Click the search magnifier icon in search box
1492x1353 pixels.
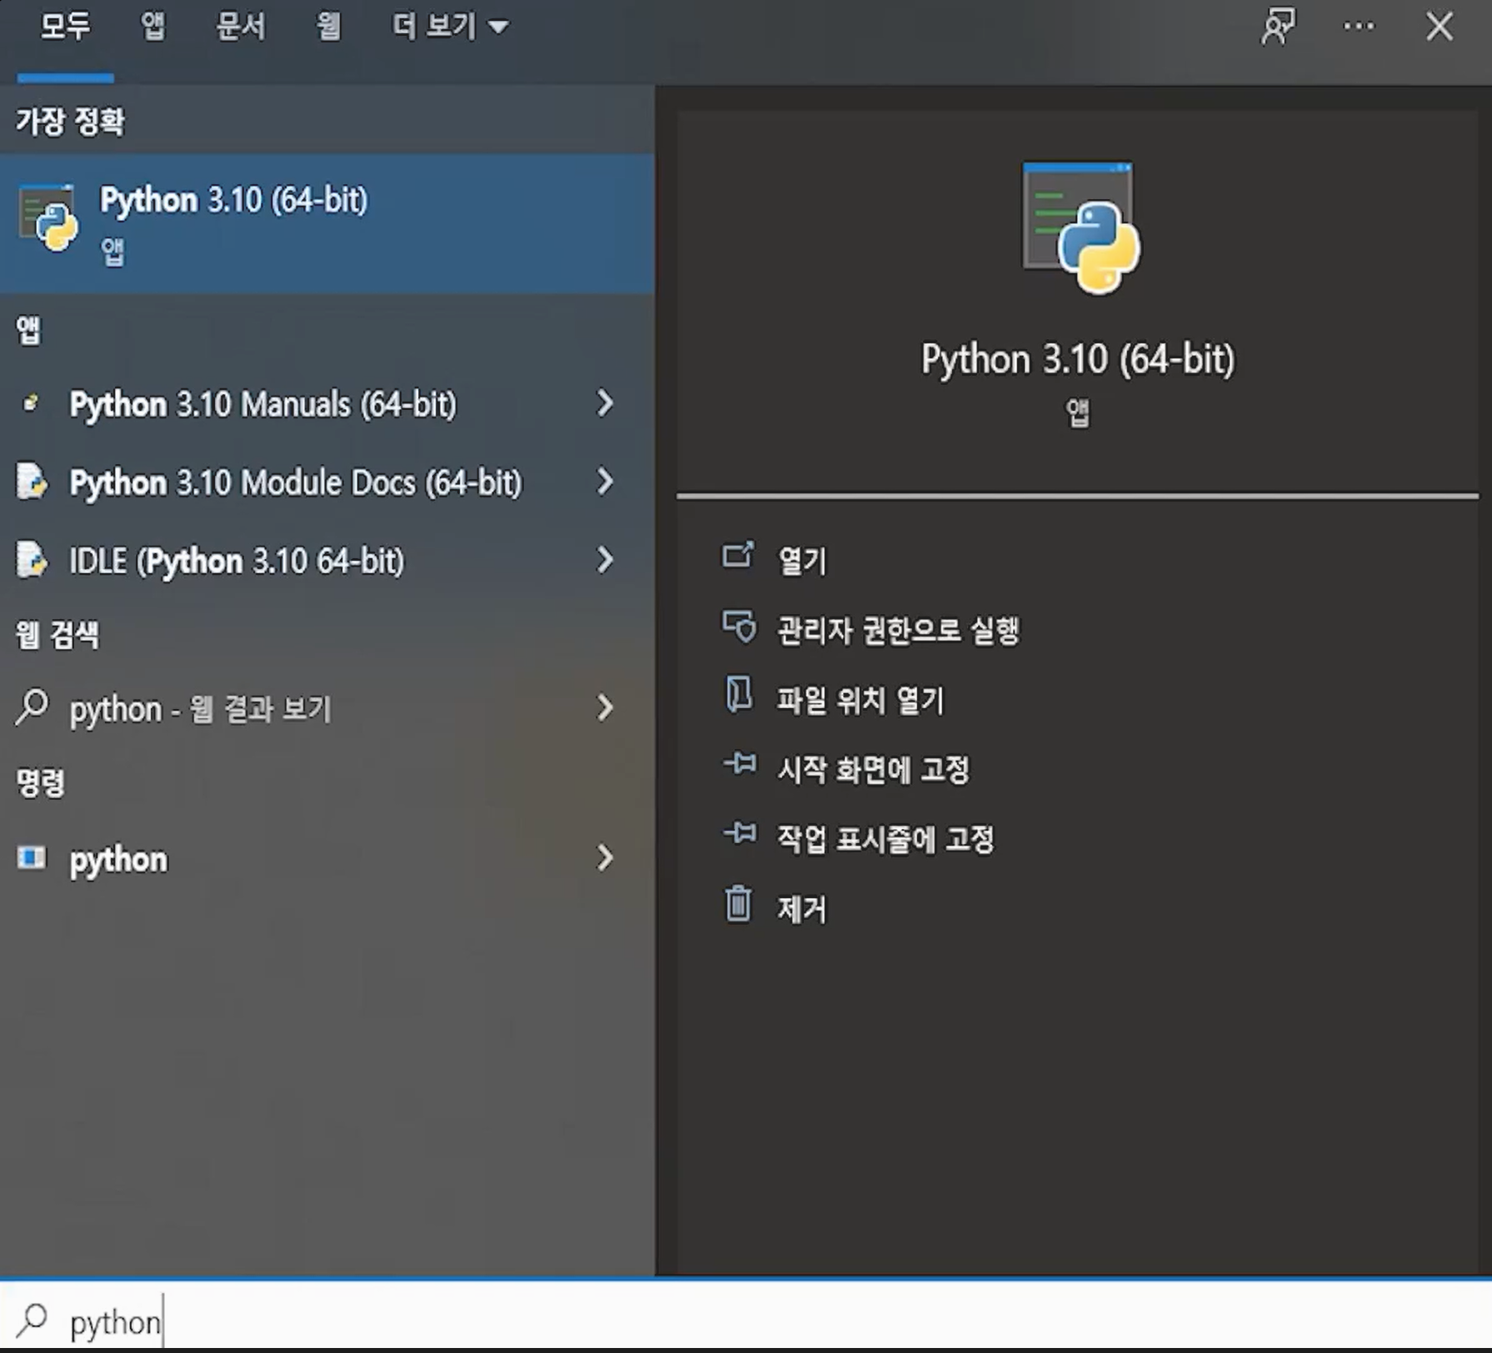[32, 1320]
